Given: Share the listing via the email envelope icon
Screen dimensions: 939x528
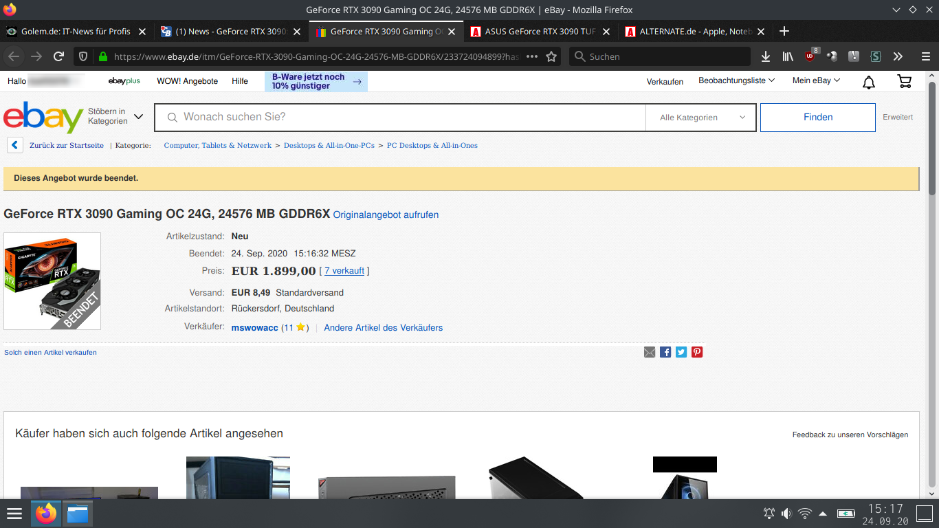Looking at the screenshot, I should point(650,351).
